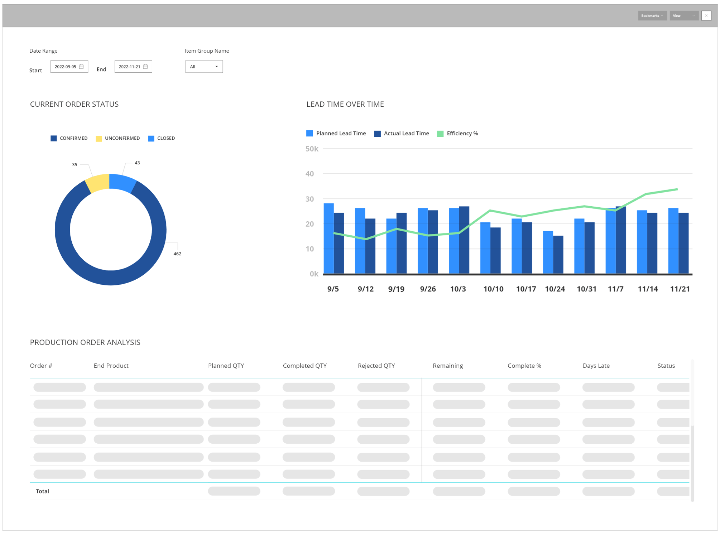Toggle the CONFIRMED legend label

[73, 138]
